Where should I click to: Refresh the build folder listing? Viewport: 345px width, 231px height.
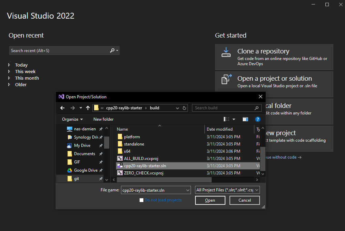click(184, 108)
